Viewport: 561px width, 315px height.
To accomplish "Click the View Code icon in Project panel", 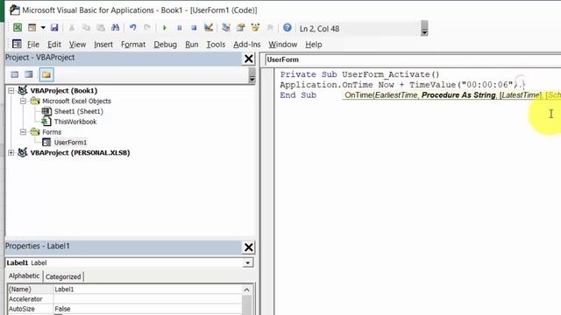I will [15, 74].
